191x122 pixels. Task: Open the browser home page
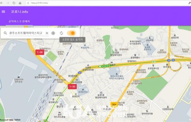(20, 3)
